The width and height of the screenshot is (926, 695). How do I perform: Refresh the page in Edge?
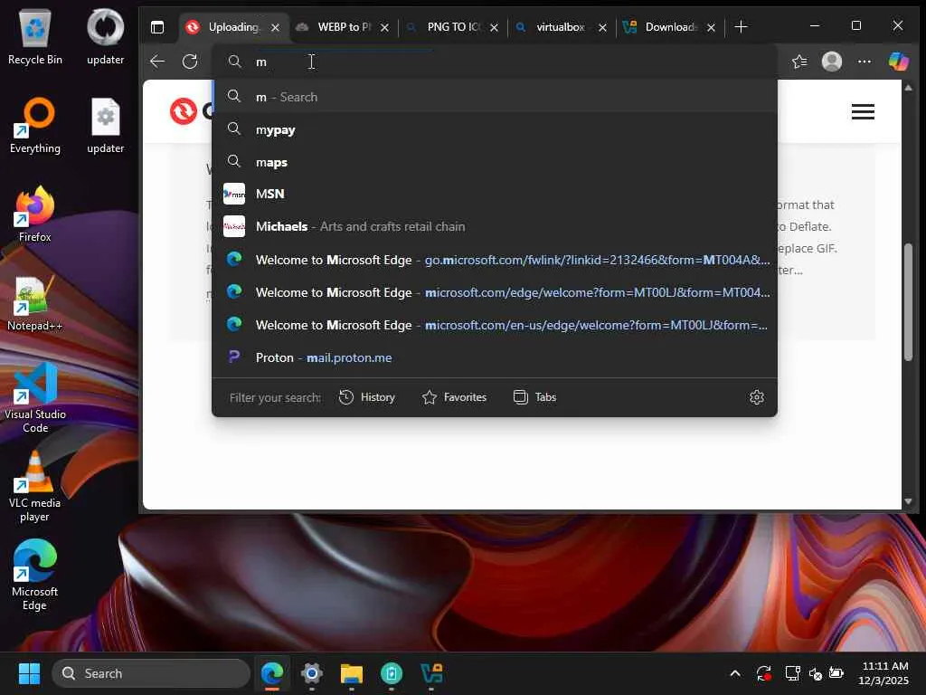(x=190, y=62)
